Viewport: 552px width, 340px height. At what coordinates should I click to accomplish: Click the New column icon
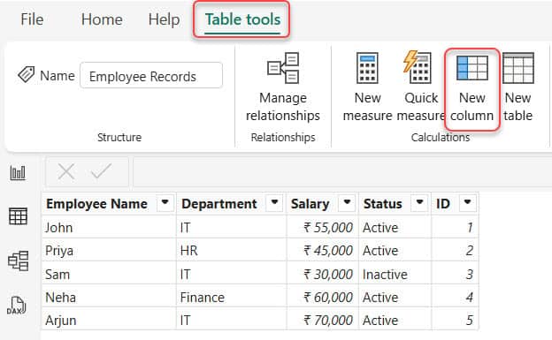pyautogui.click(x=472, y=67)
